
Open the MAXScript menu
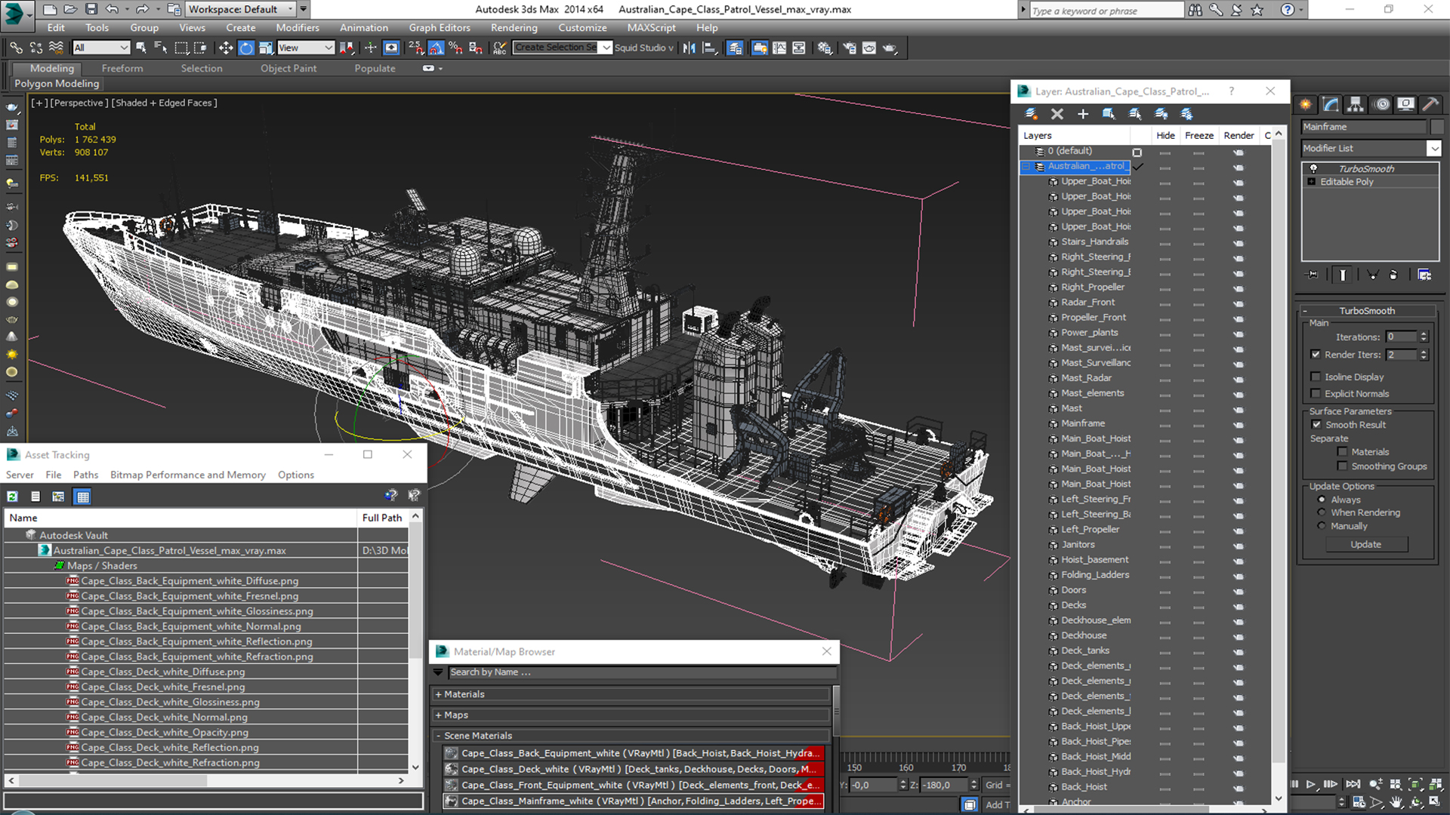(x=651, y=28)
